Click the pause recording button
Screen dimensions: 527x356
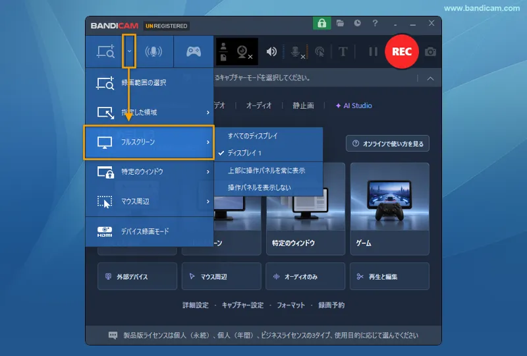373,51
